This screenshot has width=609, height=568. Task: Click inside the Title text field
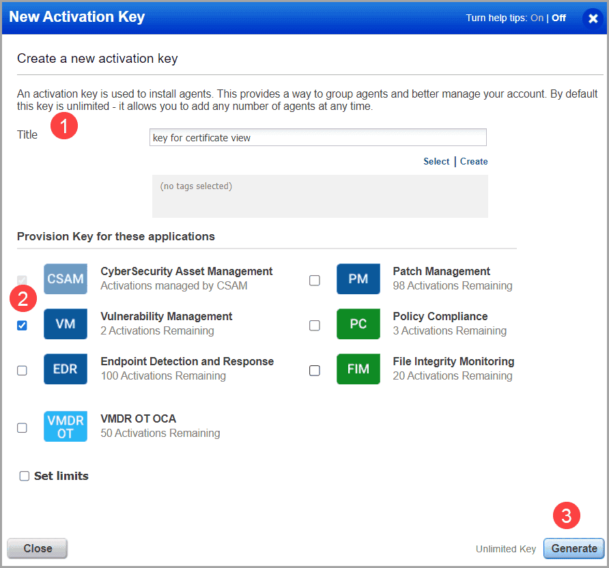point(317,137)
